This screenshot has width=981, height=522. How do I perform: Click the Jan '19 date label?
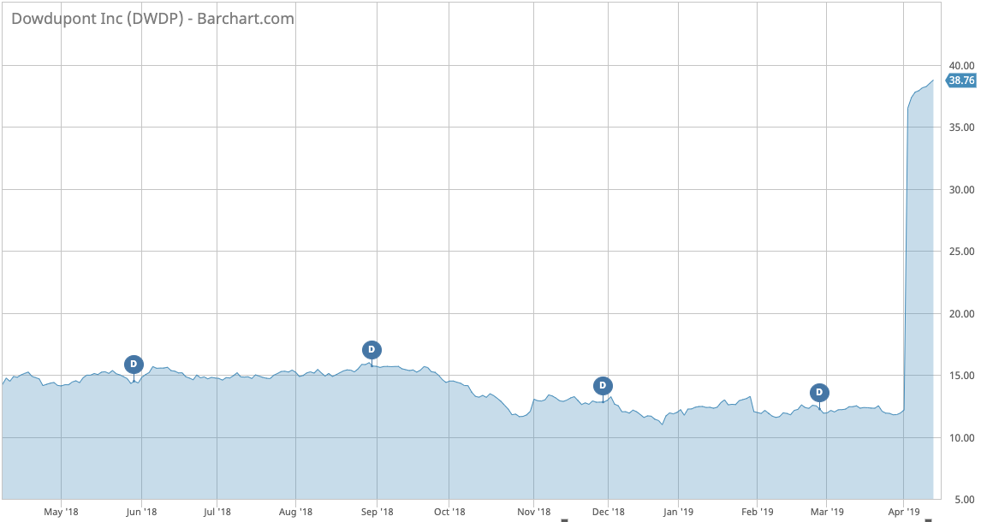click(678, 512)
